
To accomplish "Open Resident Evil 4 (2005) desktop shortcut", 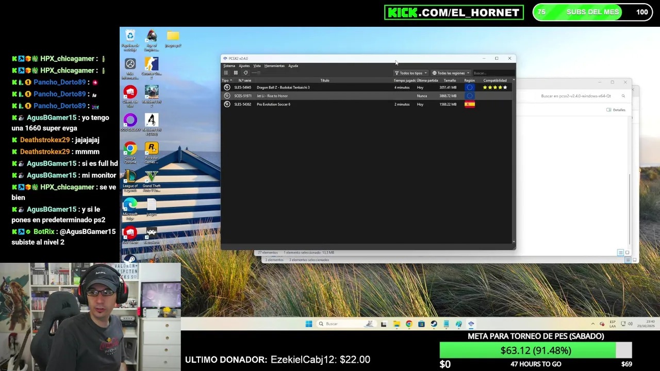I will coord(151,125).
